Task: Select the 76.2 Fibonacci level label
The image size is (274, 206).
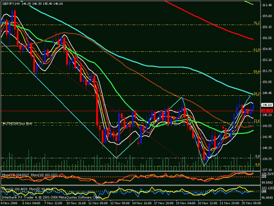Action: coord(256,23)
